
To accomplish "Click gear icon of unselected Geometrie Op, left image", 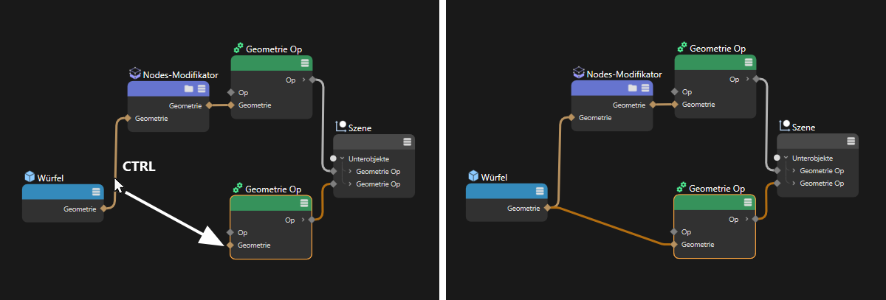I will click(x=238, y=48).
